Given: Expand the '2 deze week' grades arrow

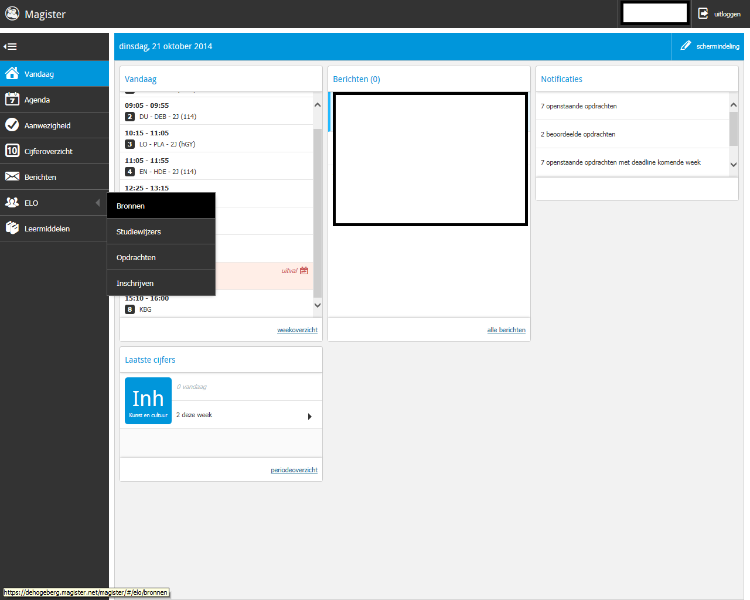Looking at the screenshot, I should coord(309,417).
